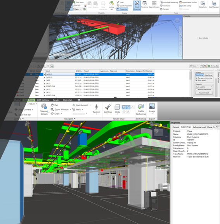
Task: Switch to the BIMcollab tab
Action: 68,100
